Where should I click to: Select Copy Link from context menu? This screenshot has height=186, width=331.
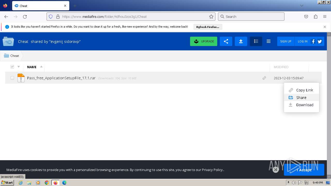coord(302,90)
